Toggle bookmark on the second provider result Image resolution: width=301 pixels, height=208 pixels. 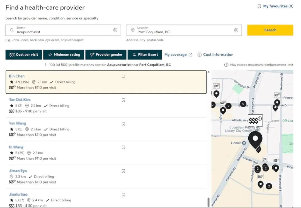click(x=123, y=100)
